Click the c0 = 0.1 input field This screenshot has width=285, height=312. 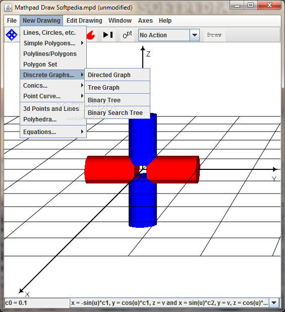coord(37,302)
